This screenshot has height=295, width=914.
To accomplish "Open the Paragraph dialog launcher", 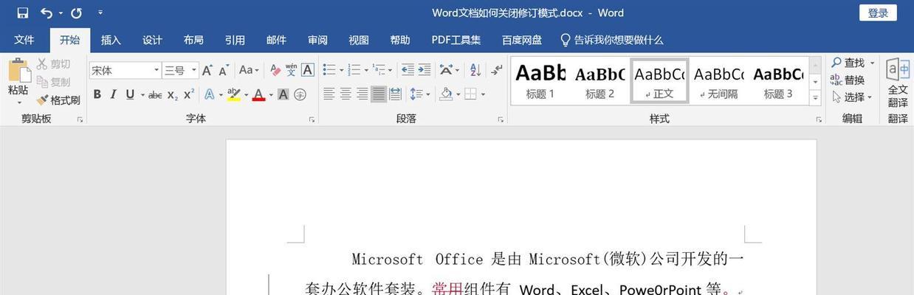I will (500, 119).
